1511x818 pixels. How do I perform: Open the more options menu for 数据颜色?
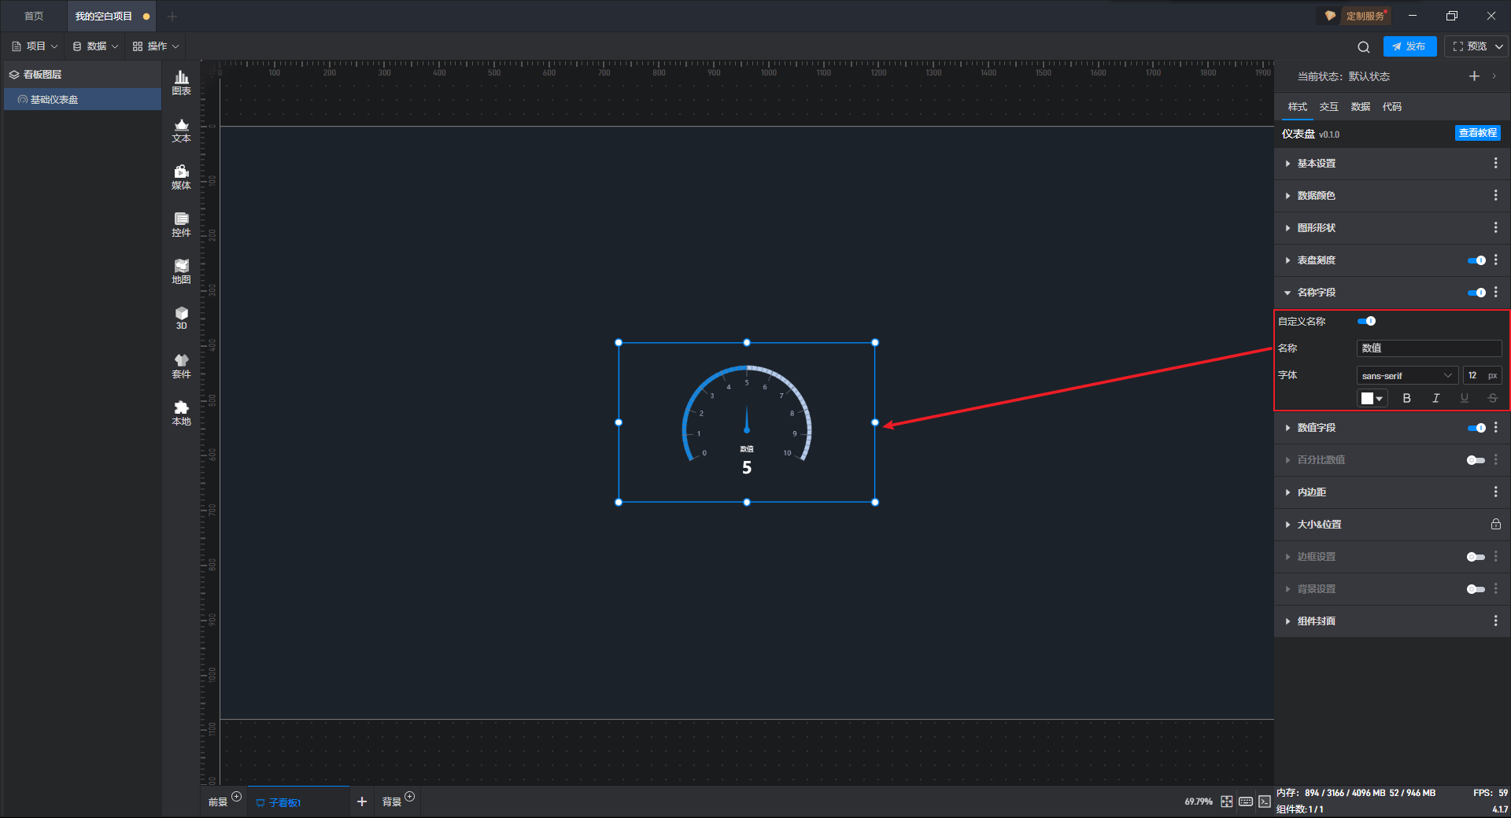pyautogui.click(x=1495, y=195)
